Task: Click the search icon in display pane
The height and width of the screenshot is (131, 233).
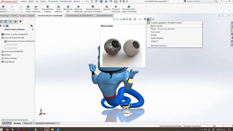Action: pos(32,26)
